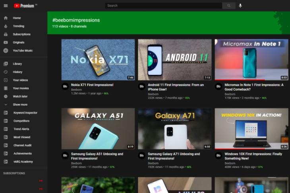
Task: Go to Your videos
Action: pyautogui.click(x=20, y=80)
